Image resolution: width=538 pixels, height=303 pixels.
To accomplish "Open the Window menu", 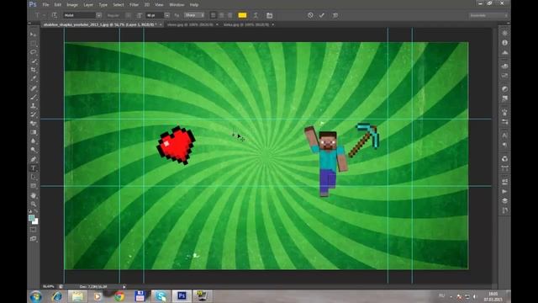I will click(x=177, y=5).
